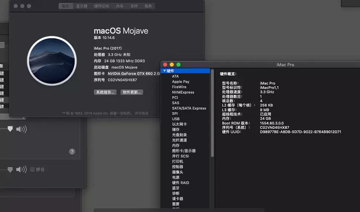Select SAS in hardware list
The width and height of the screenshot is (360, 212).
176,103
